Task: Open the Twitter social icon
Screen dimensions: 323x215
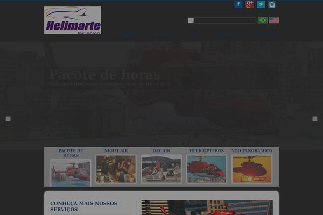Action: [x=261, y=4]
